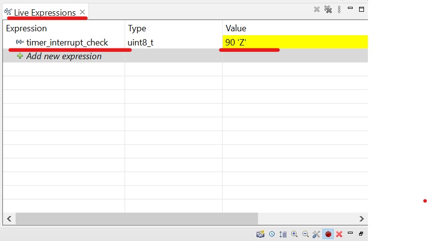Click the vertical-arrow bars icon in bottom toolbar
This screenshot has width=427, height=241.
283,234
